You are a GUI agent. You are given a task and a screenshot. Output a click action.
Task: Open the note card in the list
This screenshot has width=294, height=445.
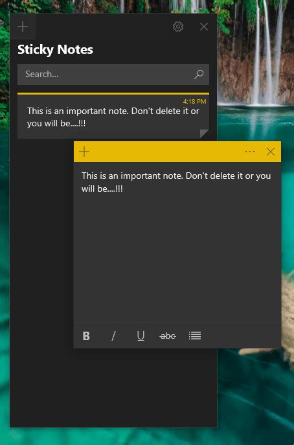[x=113, y=115]
